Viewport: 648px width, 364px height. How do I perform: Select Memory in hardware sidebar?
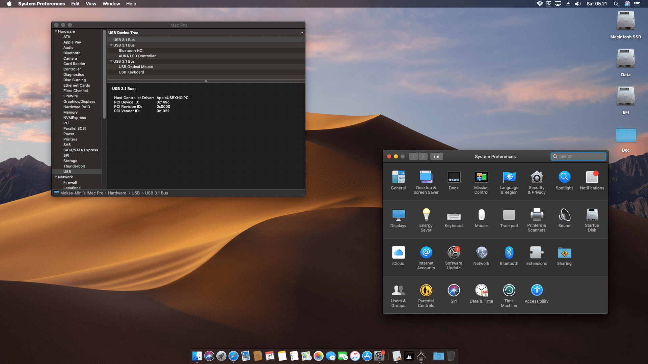(71, 112)
